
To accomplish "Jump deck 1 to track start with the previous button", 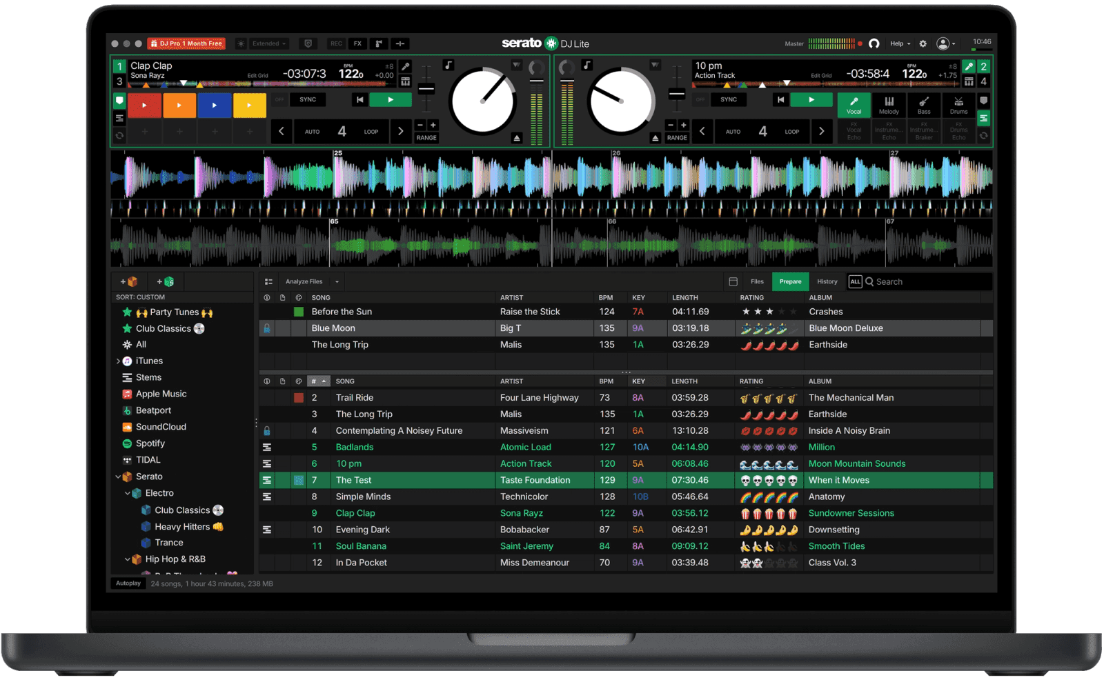I will coord(359,99).
